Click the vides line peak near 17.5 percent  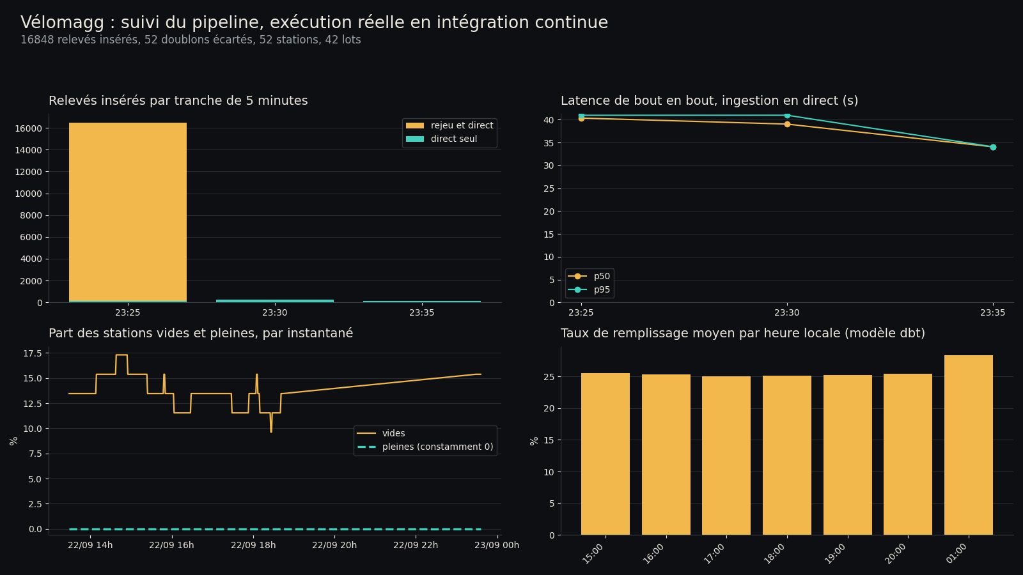pos(121,355)
